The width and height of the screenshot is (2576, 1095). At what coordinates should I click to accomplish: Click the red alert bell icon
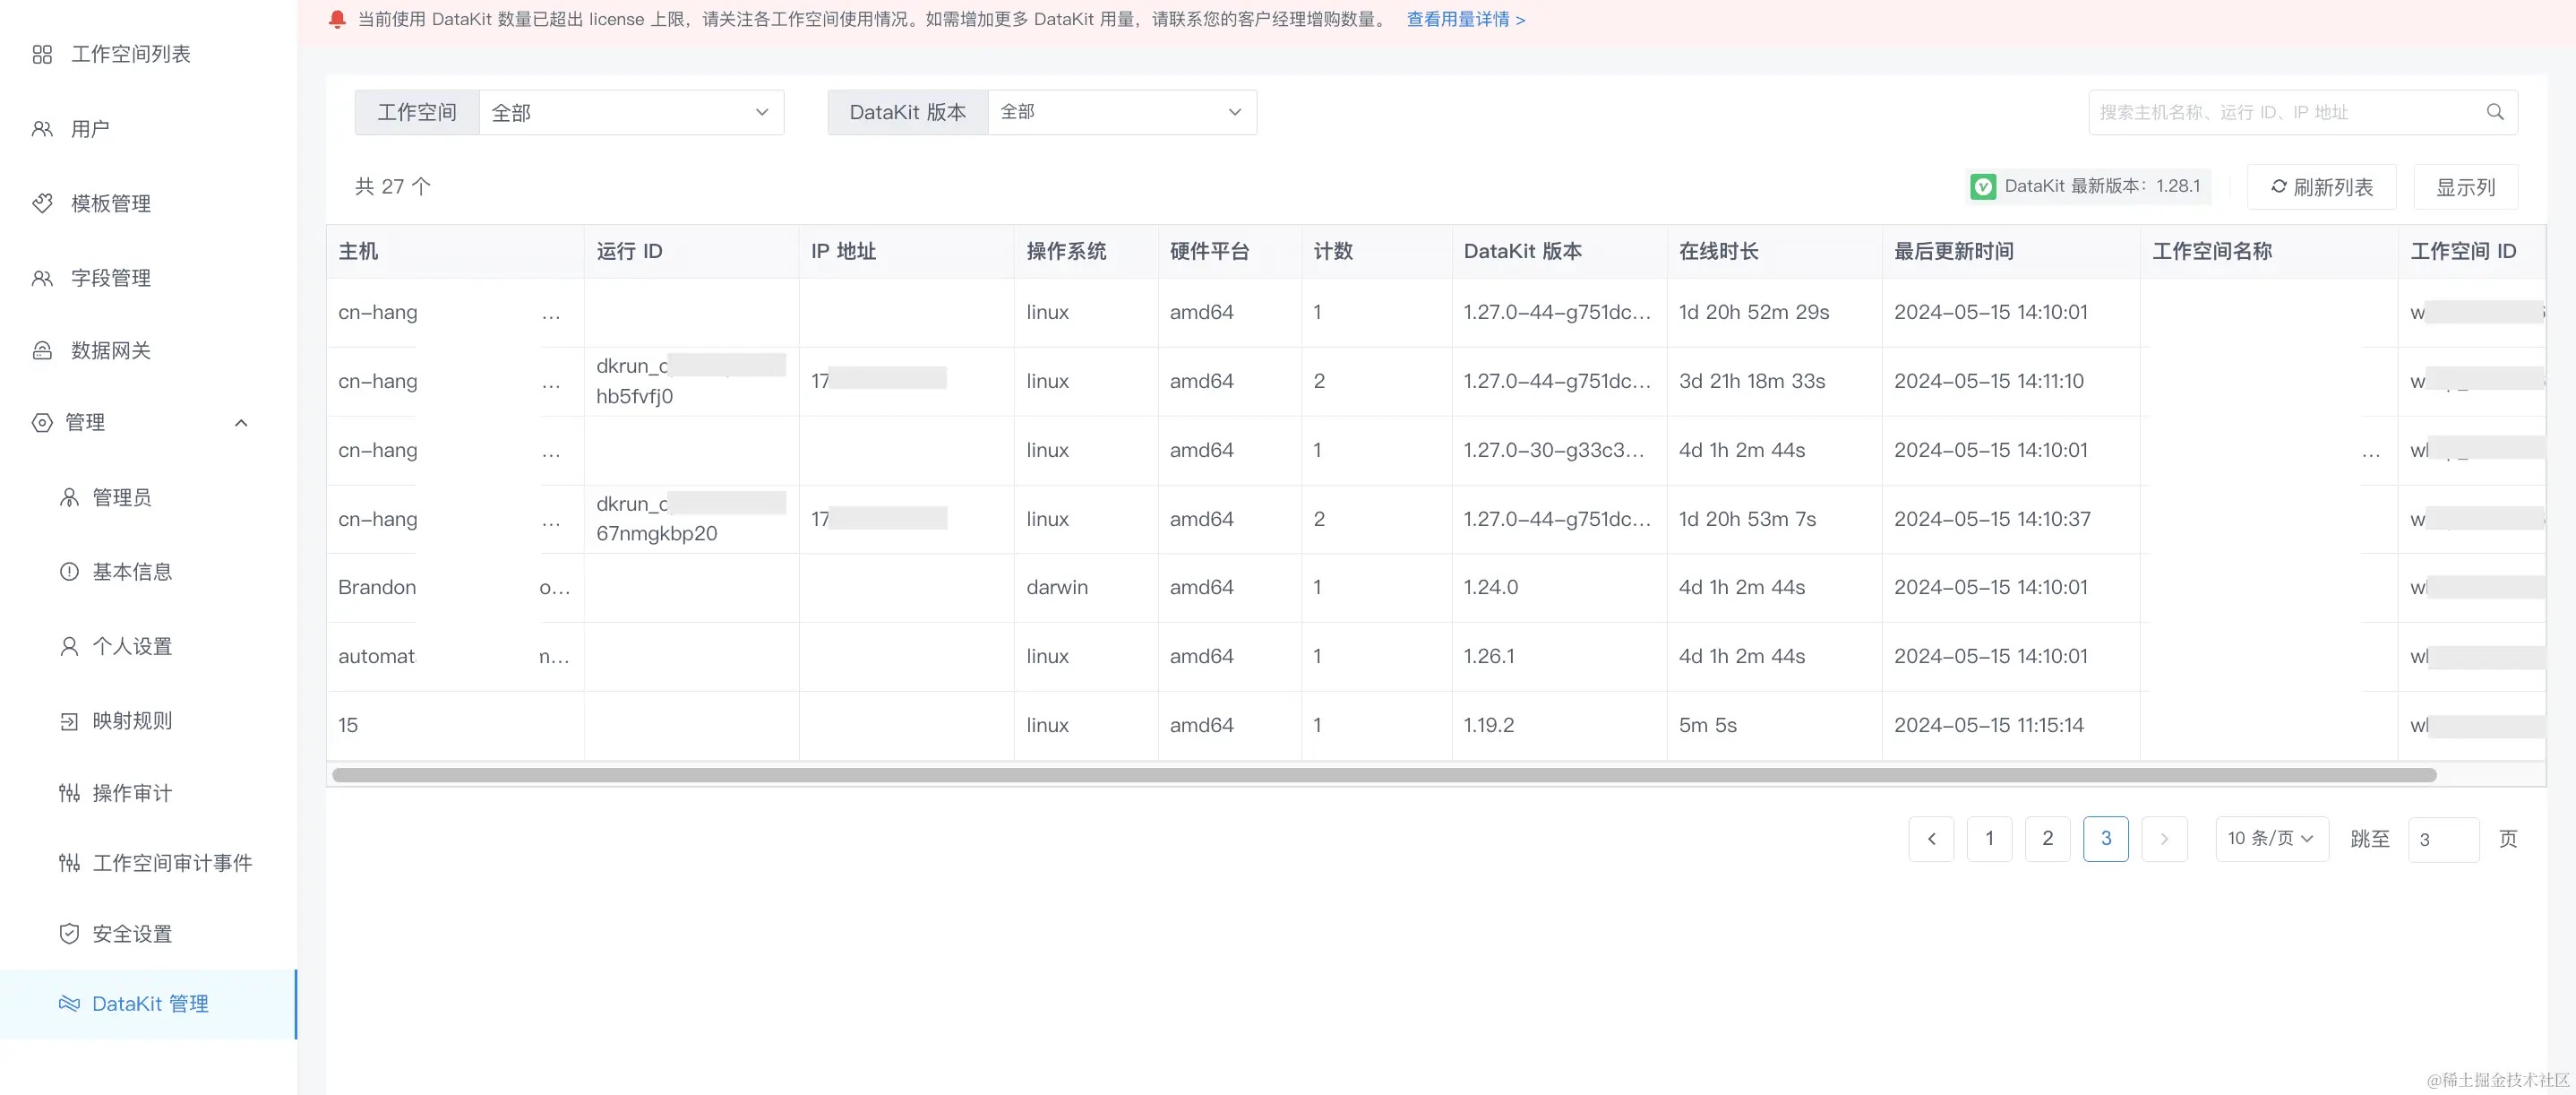337,19
